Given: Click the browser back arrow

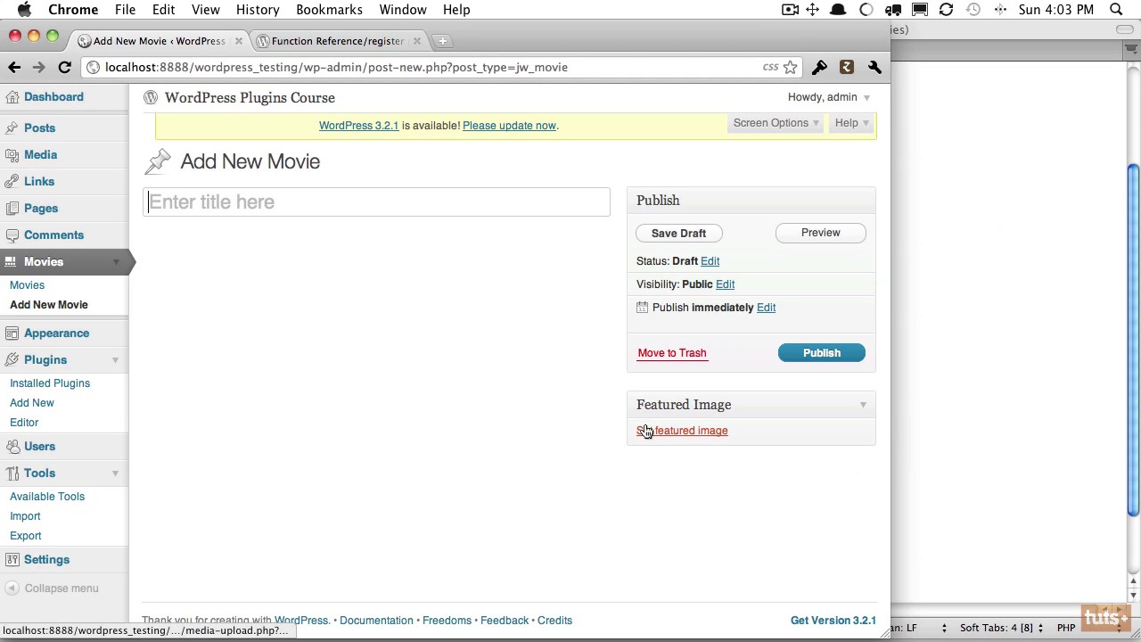Looking at the screenshot, I should click(14, 67).
